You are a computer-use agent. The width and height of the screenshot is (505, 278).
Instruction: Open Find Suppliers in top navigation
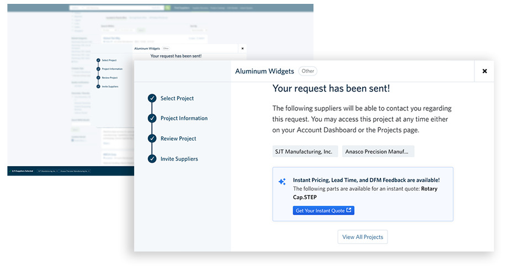pos(180,8)
